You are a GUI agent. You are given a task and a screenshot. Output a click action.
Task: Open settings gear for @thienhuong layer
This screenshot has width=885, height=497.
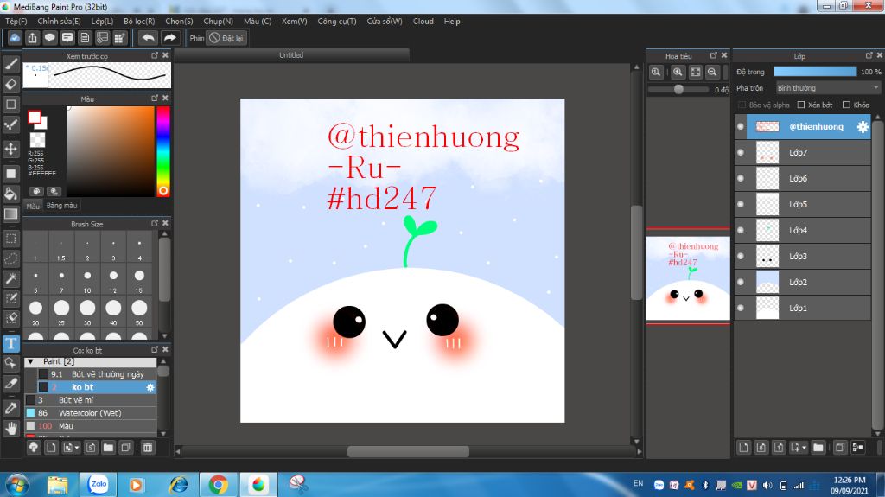(x=863, y=127)
